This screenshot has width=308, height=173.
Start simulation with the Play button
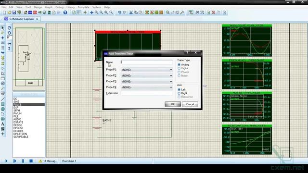click(x=6, y=161)
